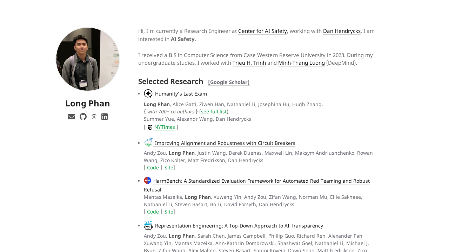The image size is (449, 252).
Task: Open the Center for AI Safety link
Action: tap(262, 31)
